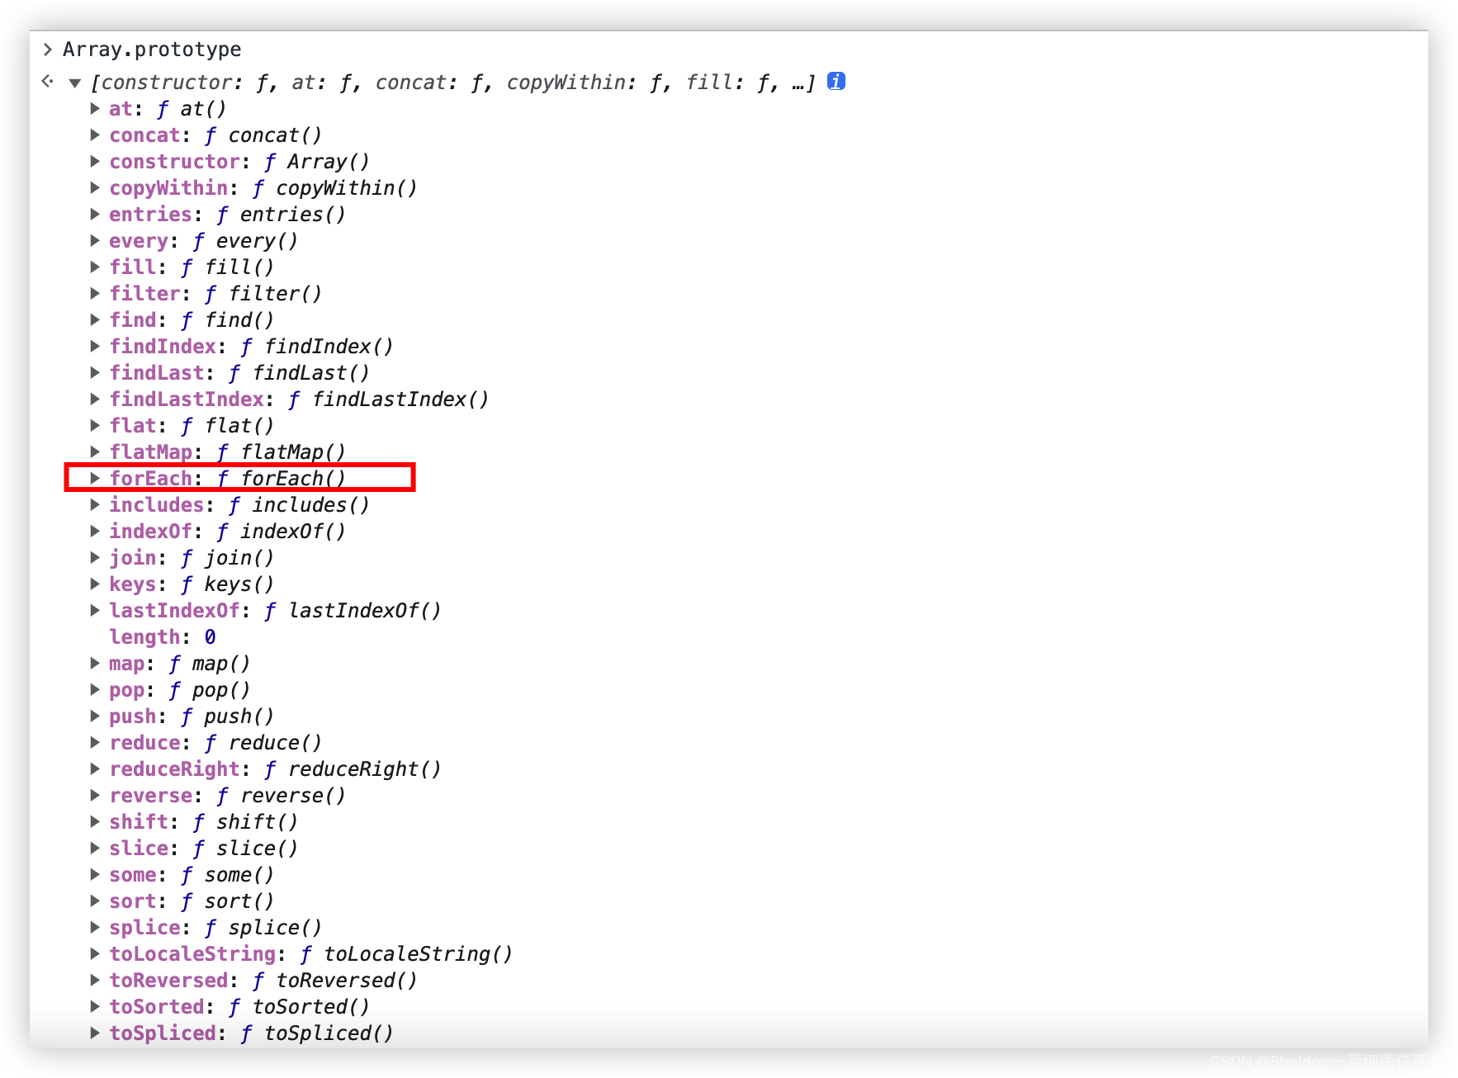Expand the toSpliced property
This screenshot has width=1458, height=1078.
pos(95,1033)
